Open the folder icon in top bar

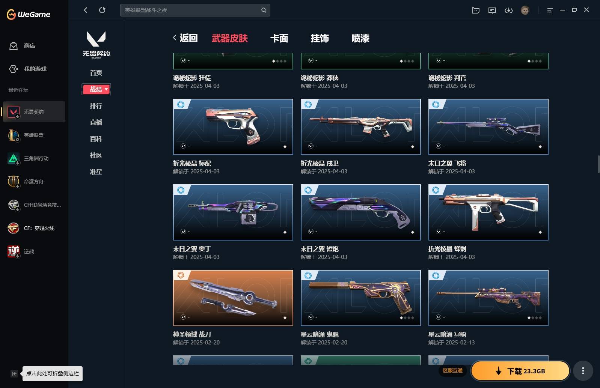pyautogui.click(x=476, y=10)
